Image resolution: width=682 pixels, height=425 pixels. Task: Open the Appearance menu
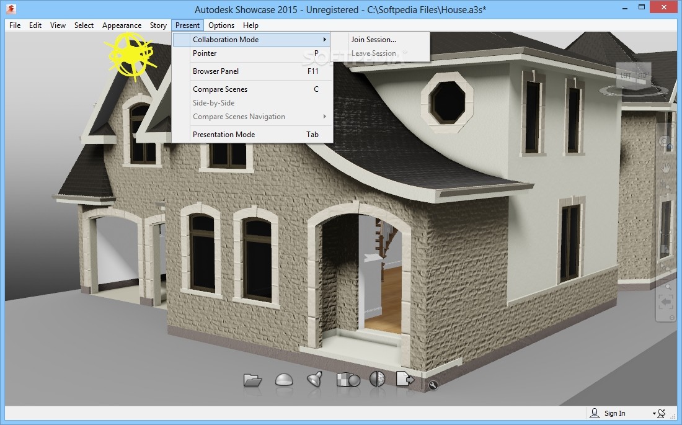point(122,25)
